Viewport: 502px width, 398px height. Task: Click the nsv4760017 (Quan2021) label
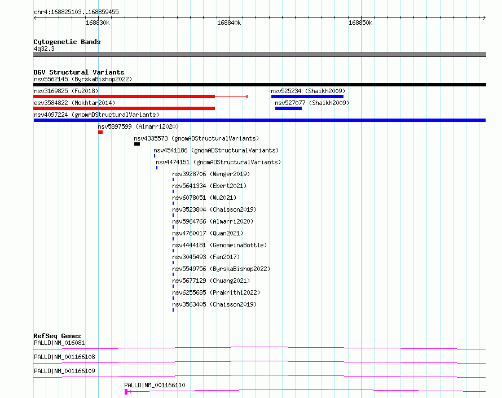coord(208,233)
